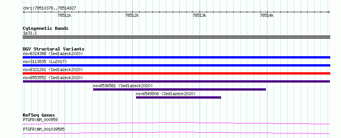Click the left arrowhead of the ruler
The width and height of the screenshot is (341, 138).
24,12
